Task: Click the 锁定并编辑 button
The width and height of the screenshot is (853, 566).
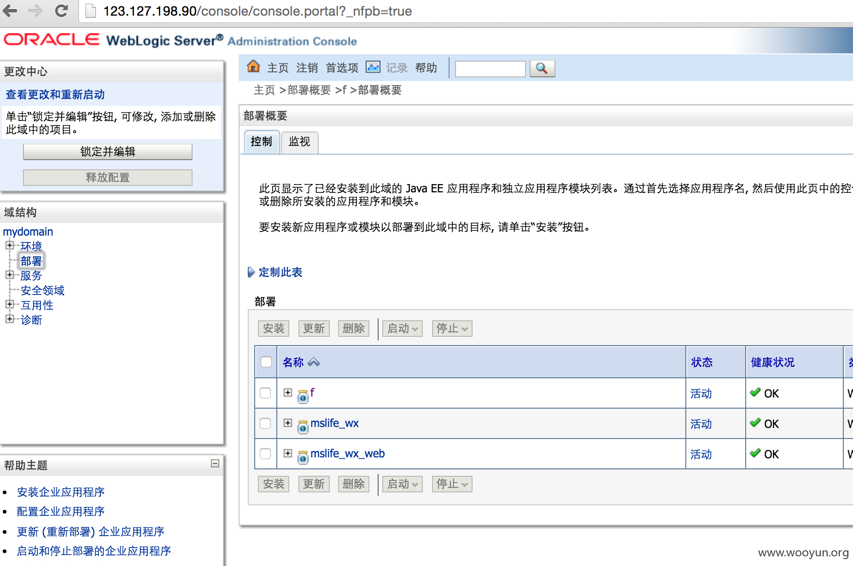Action: point(108,152)
